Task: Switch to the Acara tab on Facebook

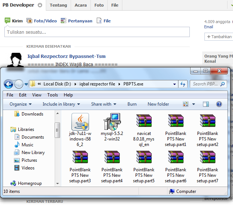Action: coord(81,5)
